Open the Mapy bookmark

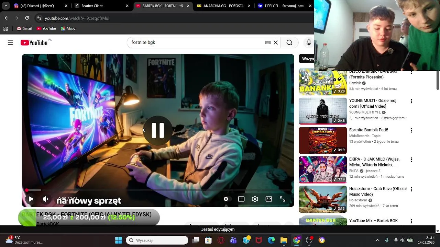[x=68, y=28]
